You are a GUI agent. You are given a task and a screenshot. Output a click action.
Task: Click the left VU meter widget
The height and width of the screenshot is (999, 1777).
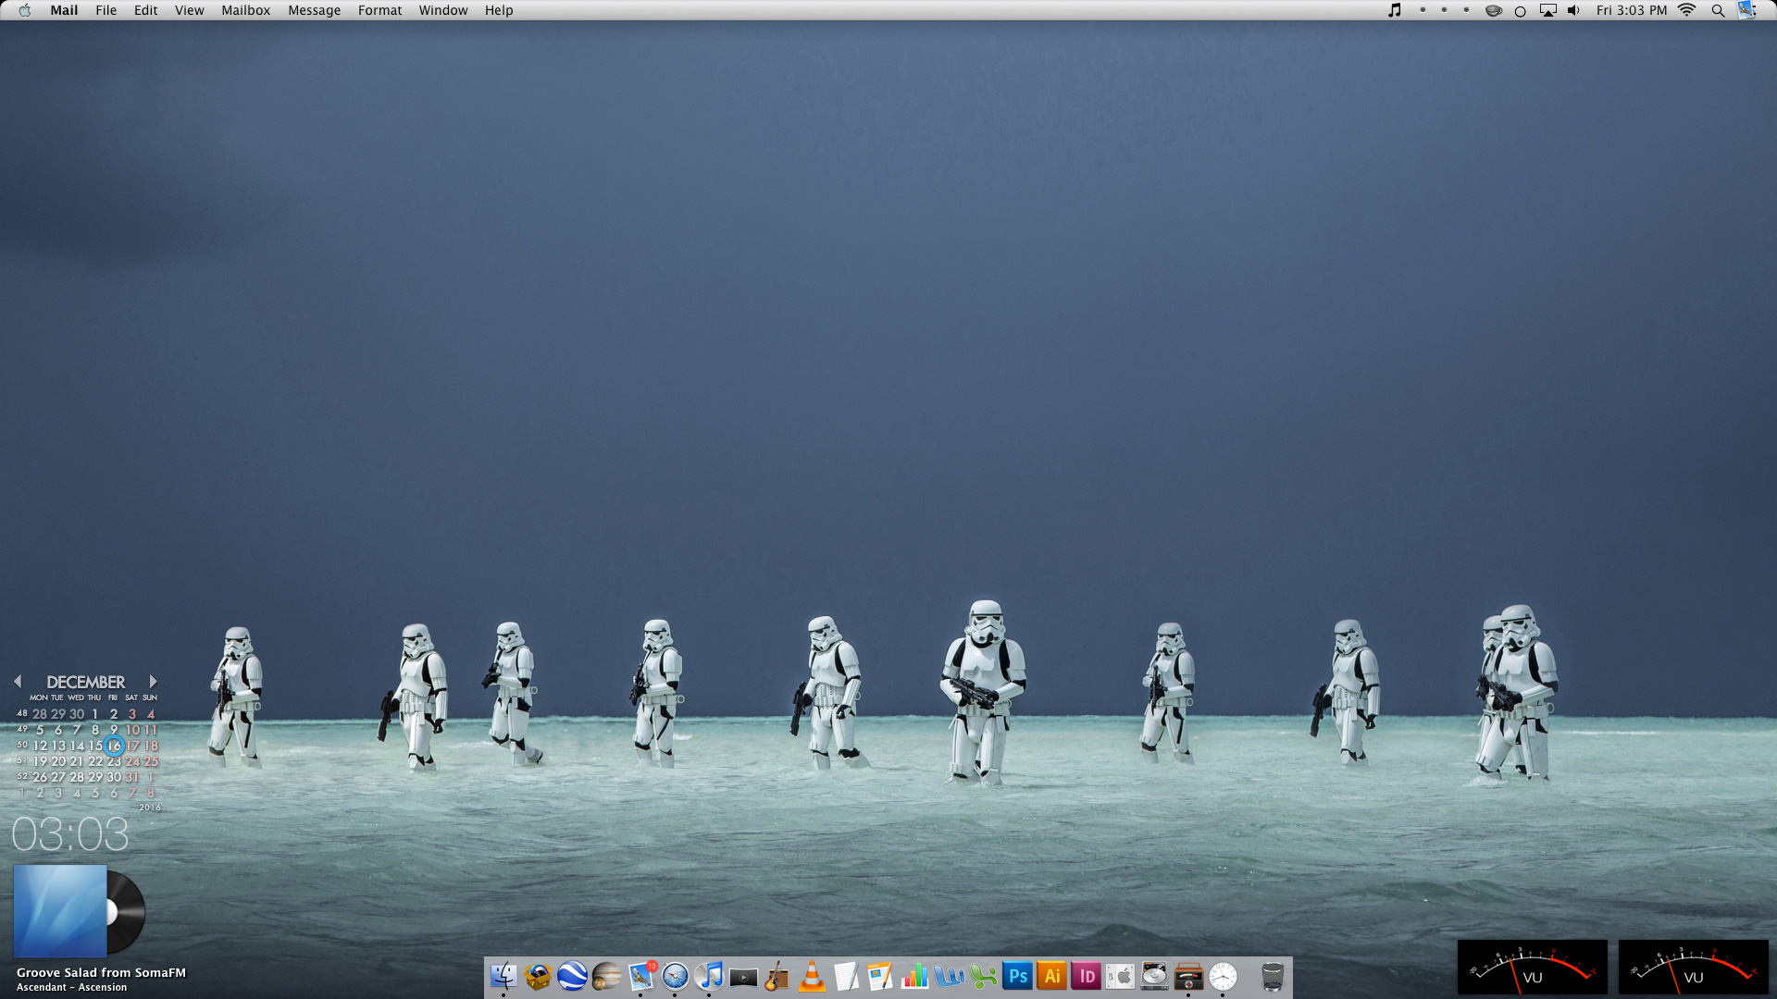1532,968
